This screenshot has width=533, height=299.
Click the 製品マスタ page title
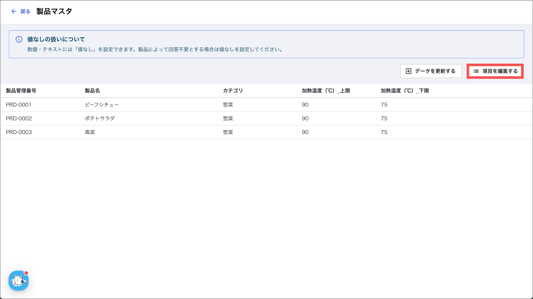click(54, 11)
